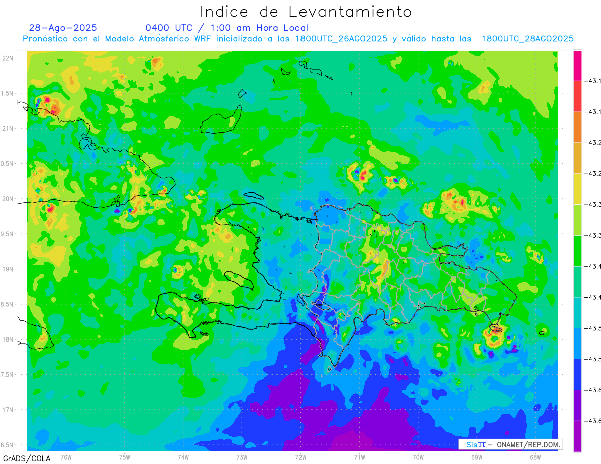Choose the golden-tan color bar segment
The image size is (601, 464).
[x=577, y=158]
